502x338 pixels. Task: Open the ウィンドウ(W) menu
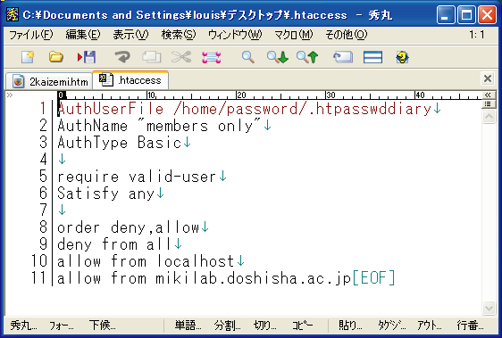point(235,35)
